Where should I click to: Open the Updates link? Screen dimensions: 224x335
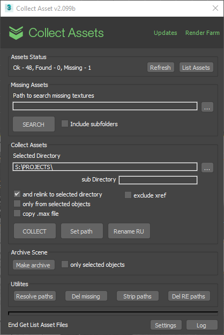pos(166,33)
